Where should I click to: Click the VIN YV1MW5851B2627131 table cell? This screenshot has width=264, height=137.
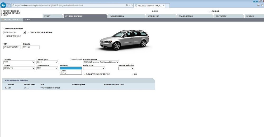point(50,88)
